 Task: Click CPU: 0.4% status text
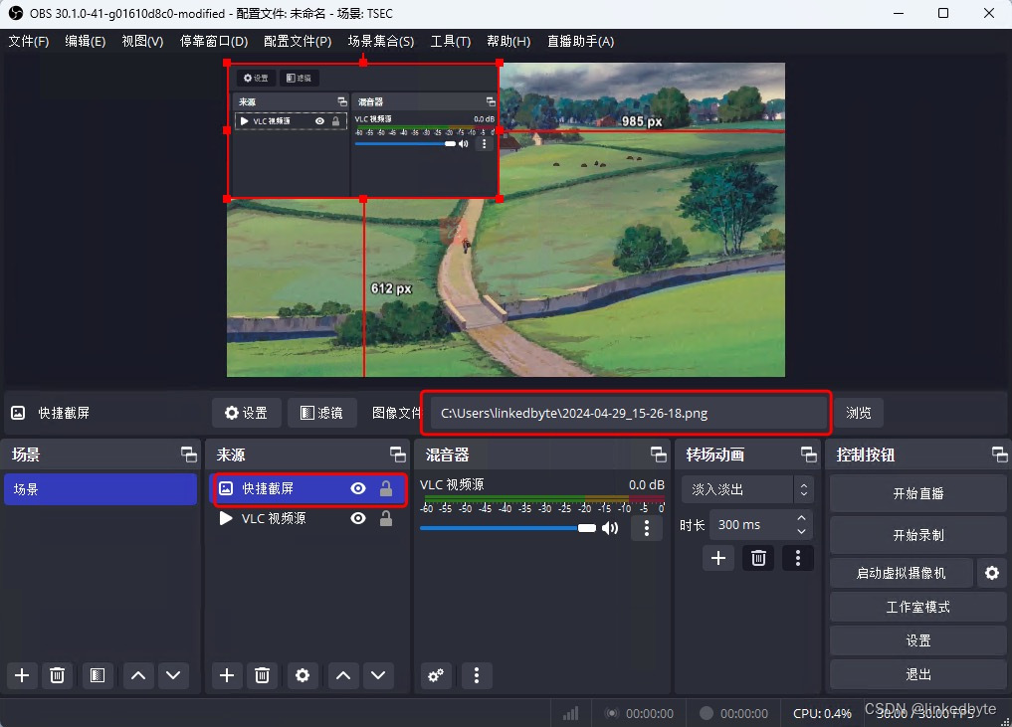[x=822, y=713]
